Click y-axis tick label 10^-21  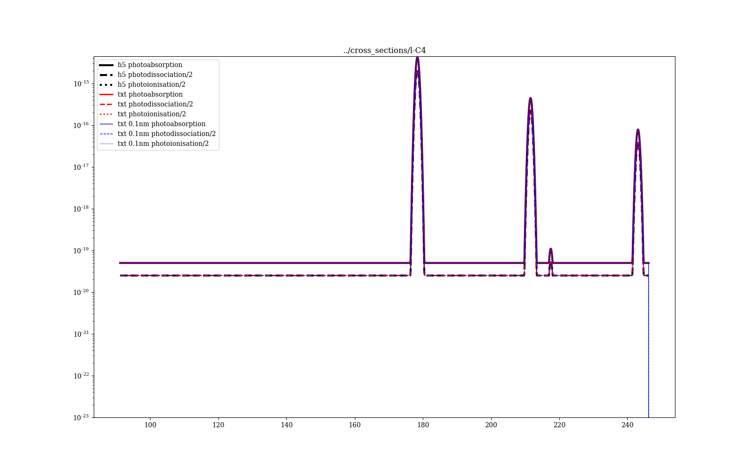pyautogui.click(x=81, y=334)
